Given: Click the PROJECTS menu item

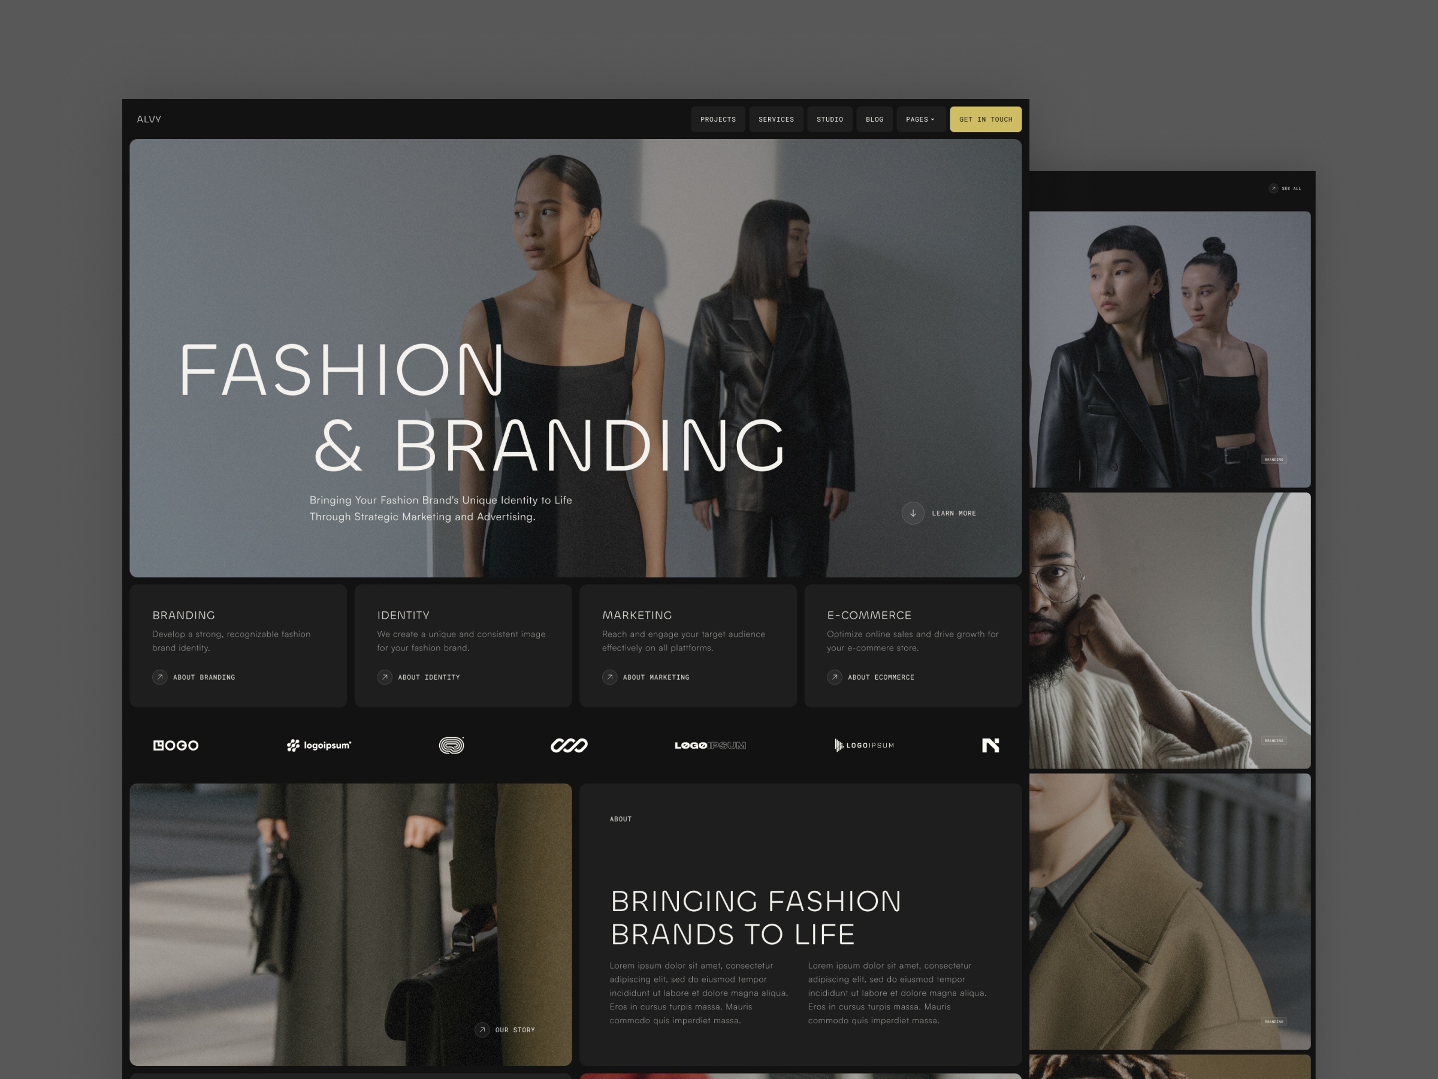Looking at the screenshot, I should click(719, 119).
